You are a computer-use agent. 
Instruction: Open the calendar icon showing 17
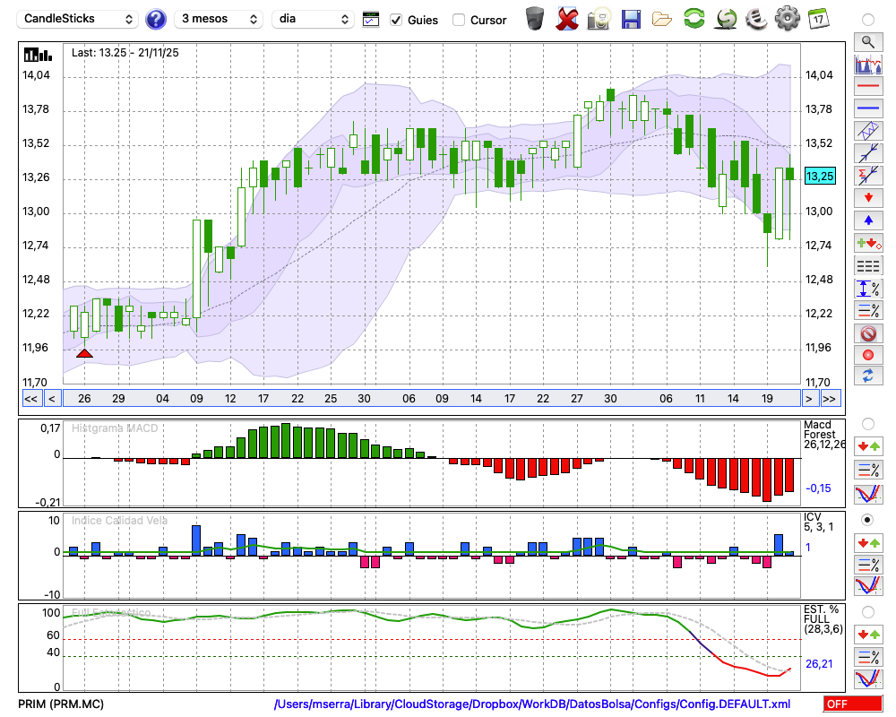point(818,19)
